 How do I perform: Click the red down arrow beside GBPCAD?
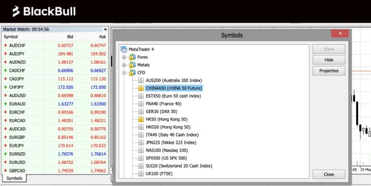point(5,171)
